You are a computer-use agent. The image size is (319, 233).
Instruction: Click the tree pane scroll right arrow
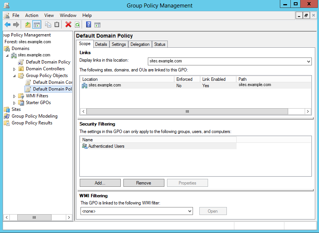click(x=69, y=217)
